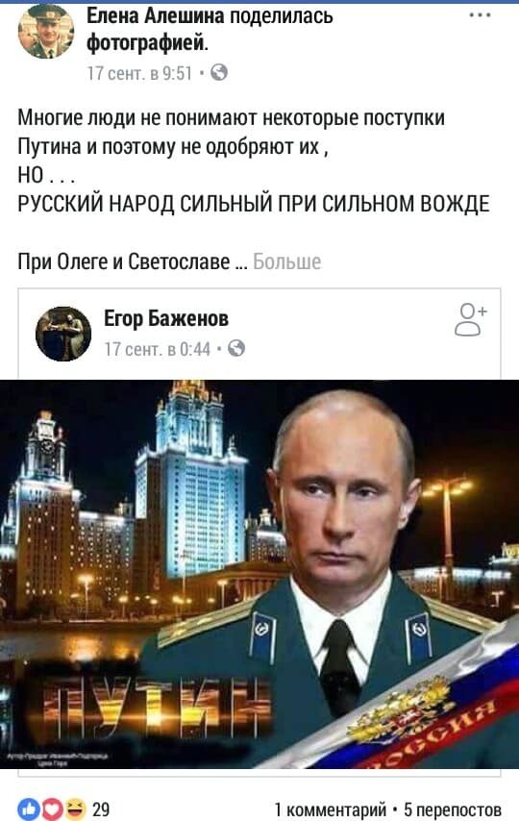This screenshot has width=519, height=821.
Task: Click the post text about Путина
Action: coord(231,132)
